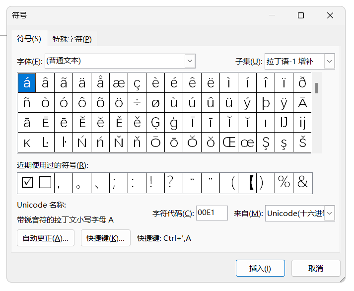Viewport: 354px width, 291px height.
Task: Choose the dotless ı character
Action: click(x=266, y=123)
